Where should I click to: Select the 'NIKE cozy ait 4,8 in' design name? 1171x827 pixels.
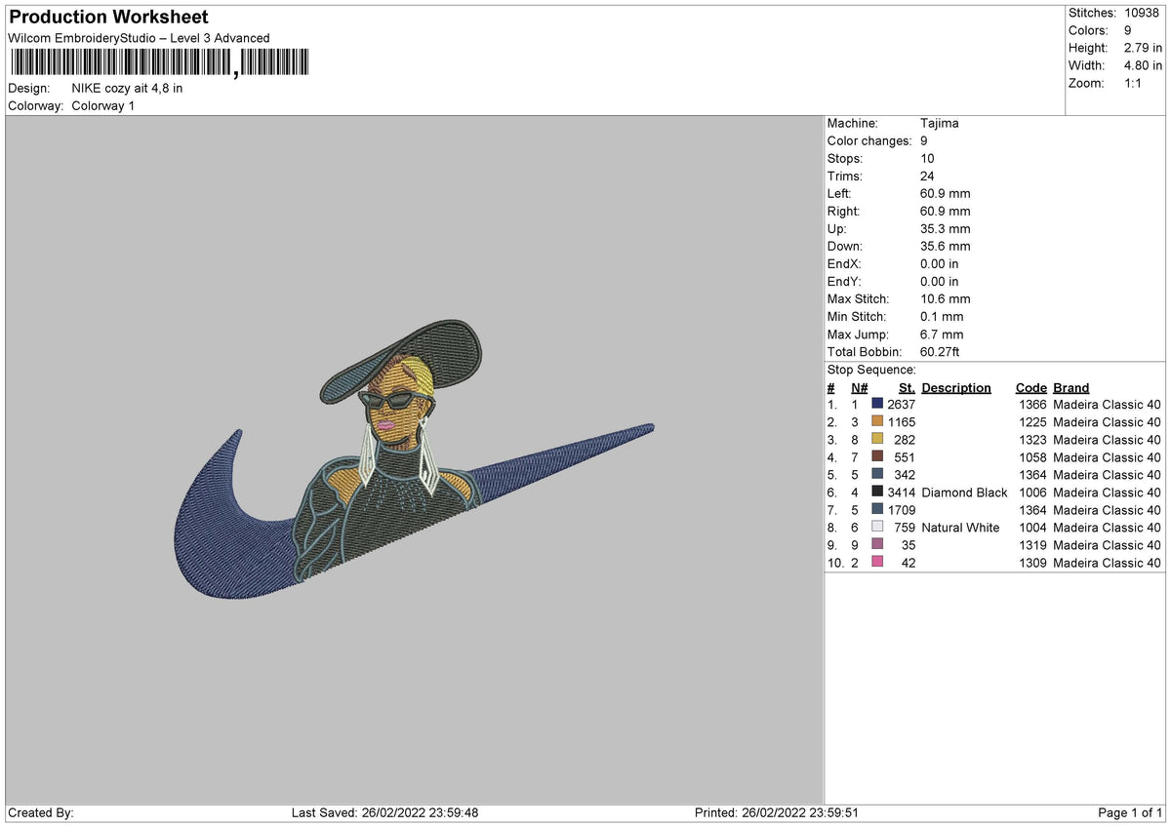(x=127, y=89)
